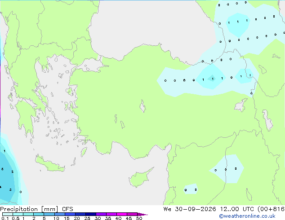
Task: Click the legend label "25"
Action: tap(87, 218)
